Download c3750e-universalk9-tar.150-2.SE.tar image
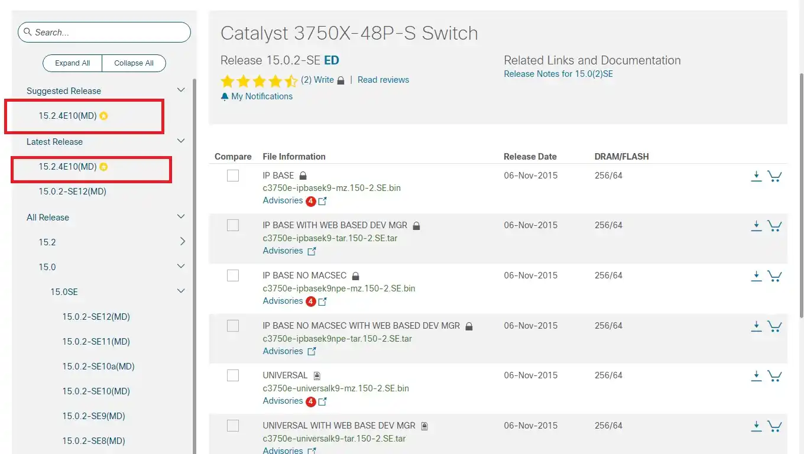The image size is (804, 454). (x=756, y=426)
